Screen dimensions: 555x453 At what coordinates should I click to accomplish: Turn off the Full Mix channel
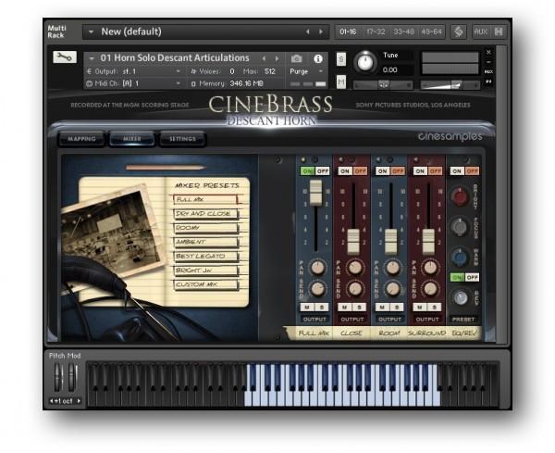[323, 171]
